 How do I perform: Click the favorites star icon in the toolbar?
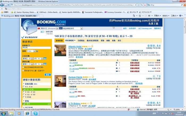pos(3,12)
